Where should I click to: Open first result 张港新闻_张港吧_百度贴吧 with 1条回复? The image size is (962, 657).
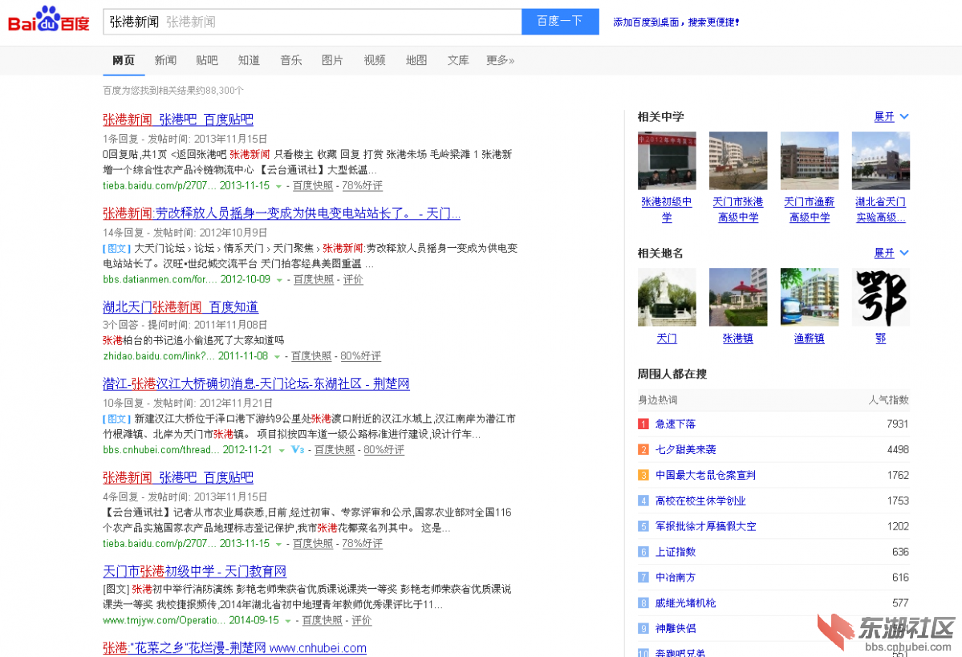coord(178,119)
